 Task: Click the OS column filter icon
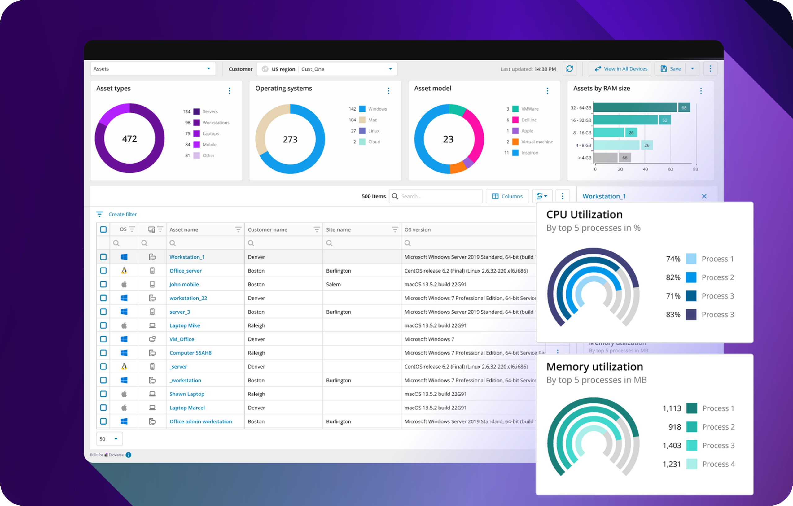click(x=132, y=229)
